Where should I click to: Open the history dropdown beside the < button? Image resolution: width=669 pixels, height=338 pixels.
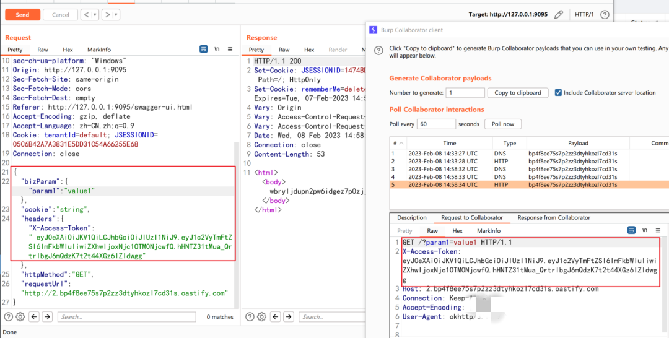pos(95,14)
